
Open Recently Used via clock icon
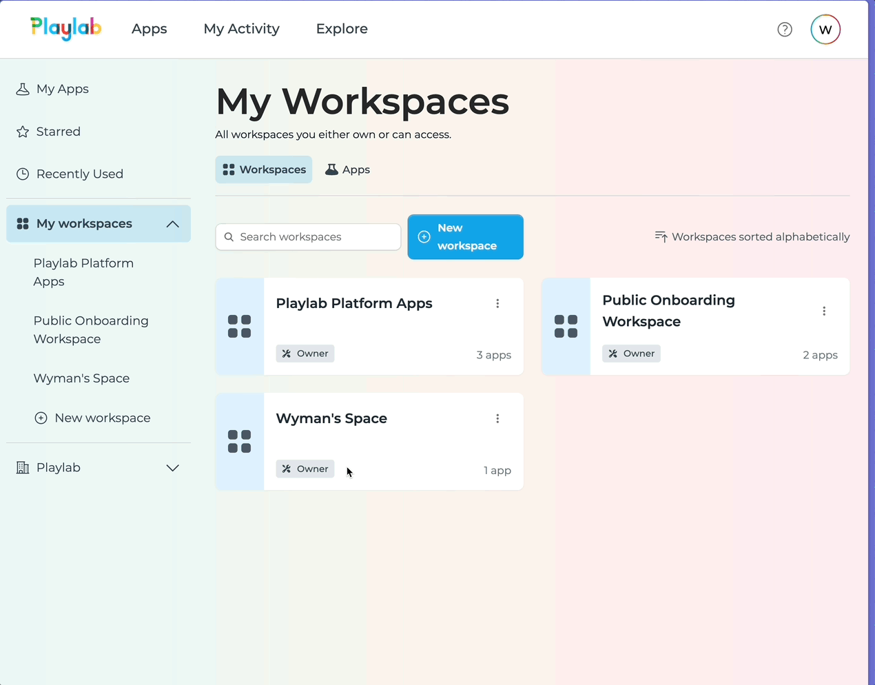pyautogui.click(x=23, y=174)
